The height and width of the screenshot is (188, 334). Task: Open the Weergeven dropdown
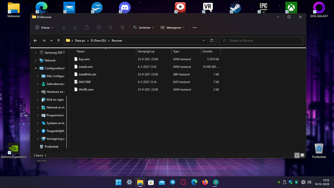(173, 28)
